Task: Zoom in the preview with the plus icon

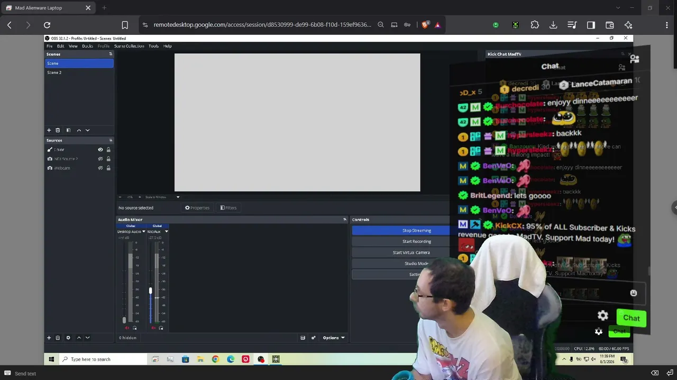Action: 140,197
